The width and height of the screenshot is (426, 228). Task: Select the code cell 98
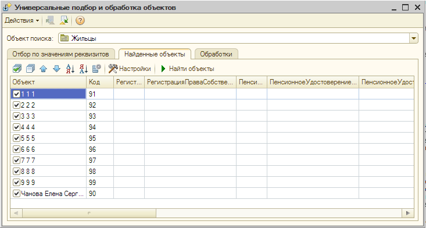[x=100, y=172]
